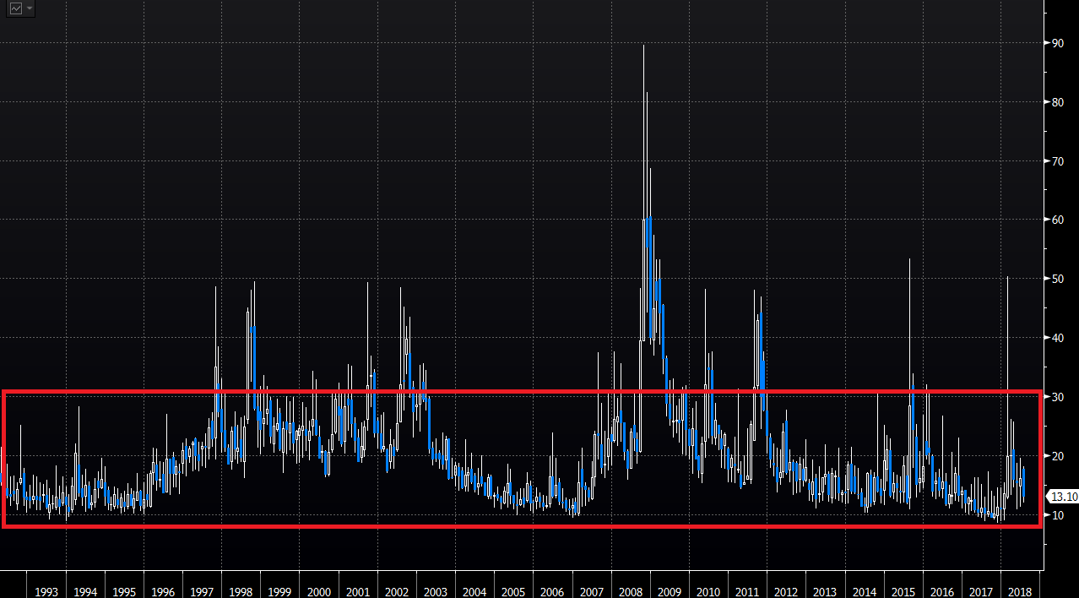Select the 2017 label on the time axis

coord(981,593)
